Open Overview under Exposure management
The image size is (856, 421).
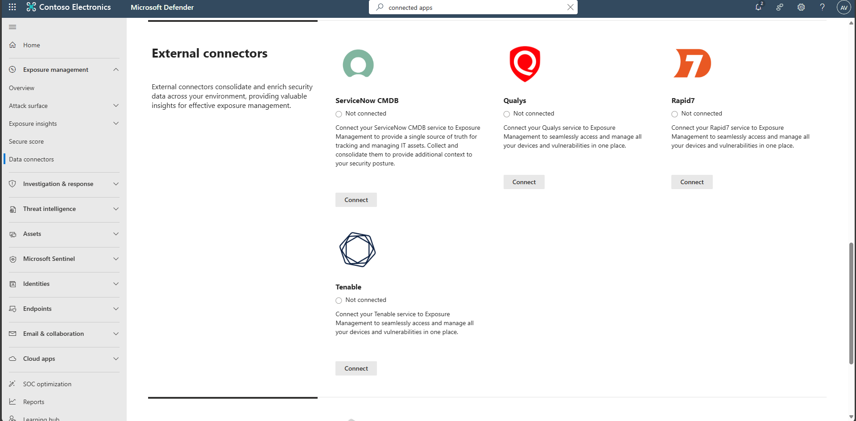pos(21,88)
